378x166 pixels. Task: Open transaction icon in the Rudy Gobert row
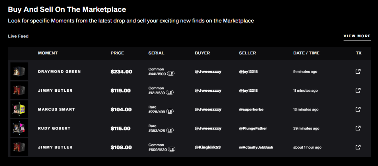pos(358,128)
